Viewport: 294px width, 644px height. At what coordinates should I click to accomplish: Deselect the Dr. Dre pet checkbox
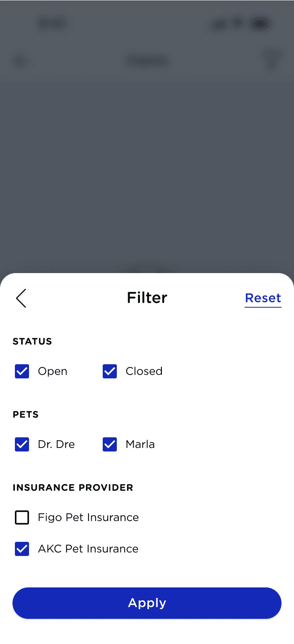click(x=22, y=444)
